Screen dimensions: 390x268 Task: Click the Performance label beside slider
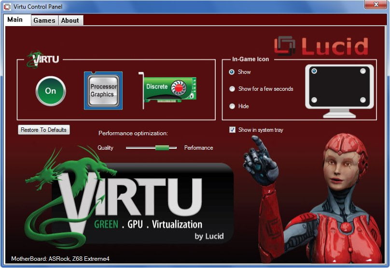198,148
